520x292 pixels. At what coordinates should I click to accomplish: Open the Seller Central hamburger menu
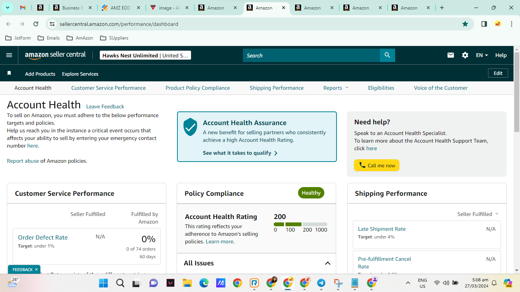[9, 55]
